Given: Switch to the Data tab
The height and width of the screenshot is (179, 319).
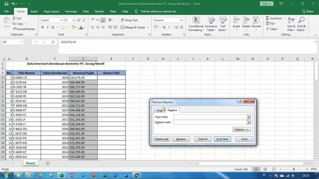Looking at the screenshot, I should pos(86,11).
